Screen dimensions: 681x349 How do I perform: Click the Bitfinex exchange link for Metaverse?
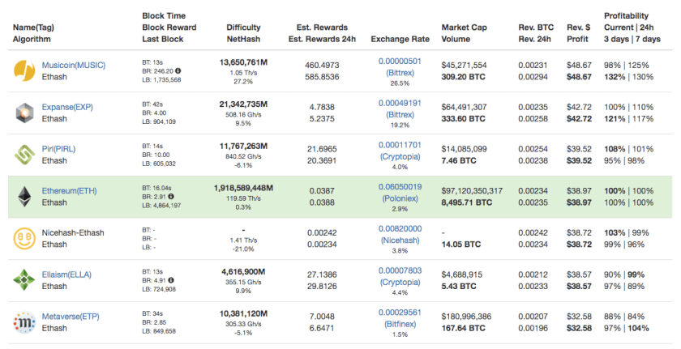400,323
